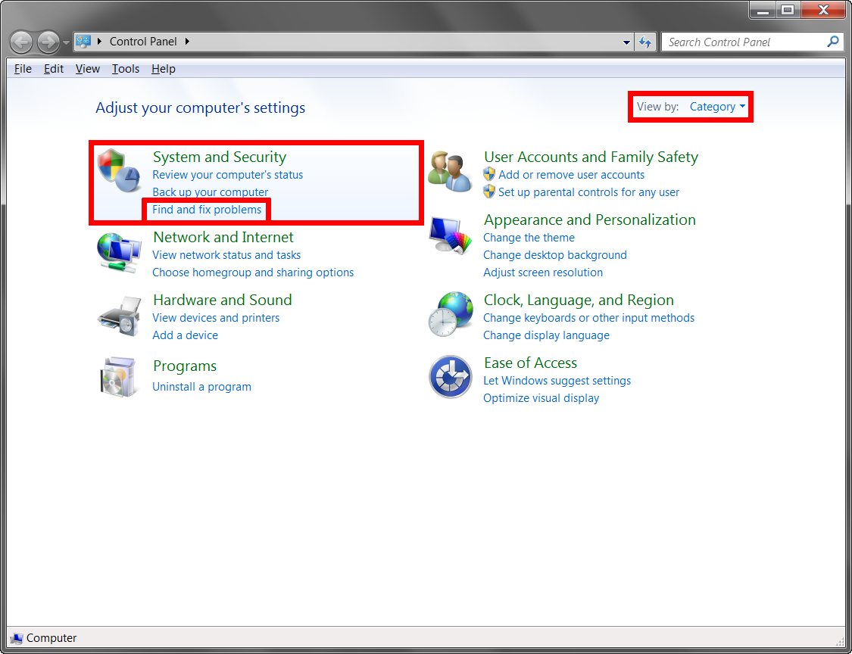This screenshot has height=654, width=852.
Task: Open User Accounts and Family Safety heading
Action: pyautogui.click(x=591, y=157)
